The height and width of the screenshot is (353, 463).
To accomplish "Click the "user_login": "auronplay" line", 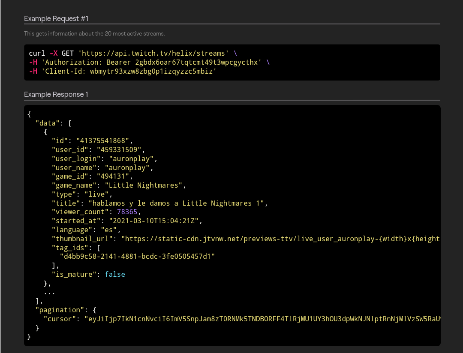I will pyautogui.click(x=105, y=159).
